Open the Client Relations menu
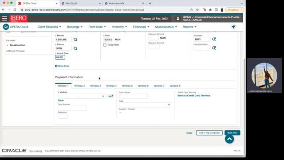 point(49,27)
